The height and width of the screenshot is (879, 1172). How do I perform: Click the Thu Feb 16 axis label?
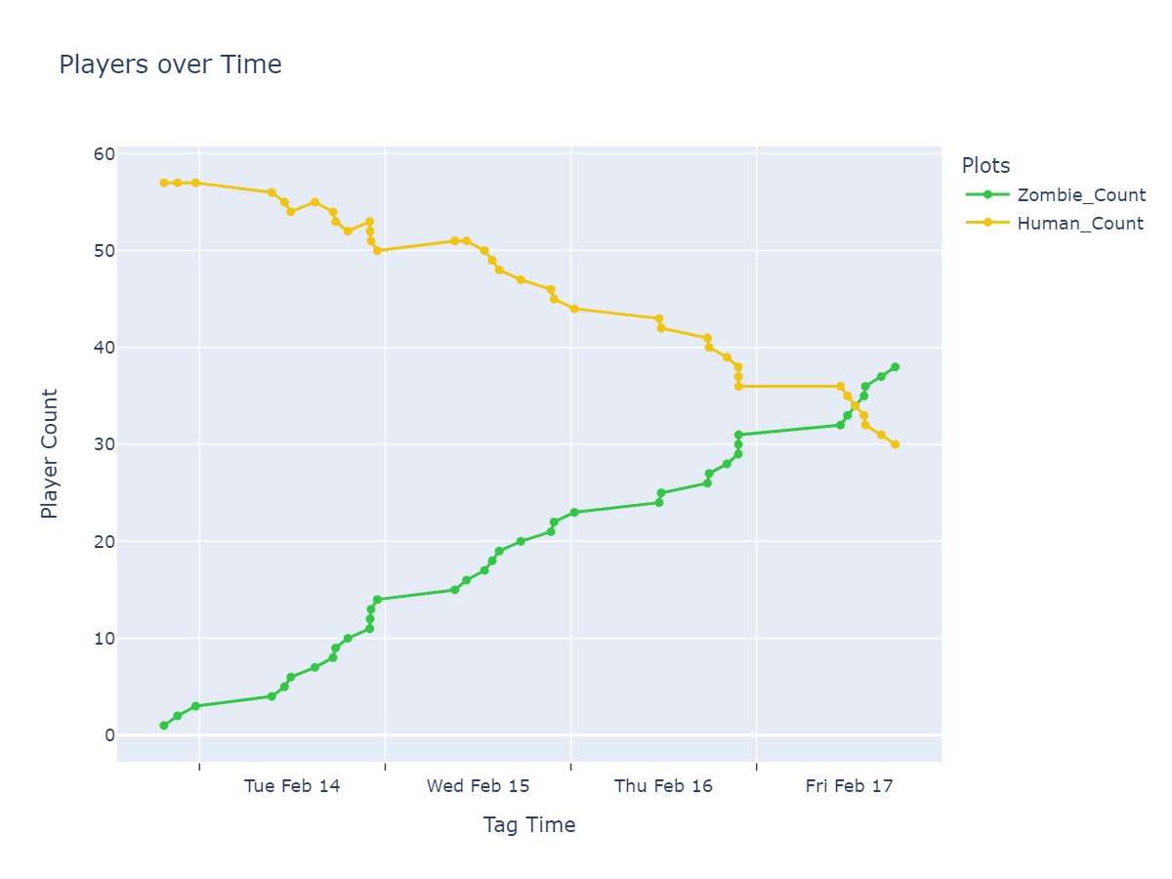coord(663,787)
